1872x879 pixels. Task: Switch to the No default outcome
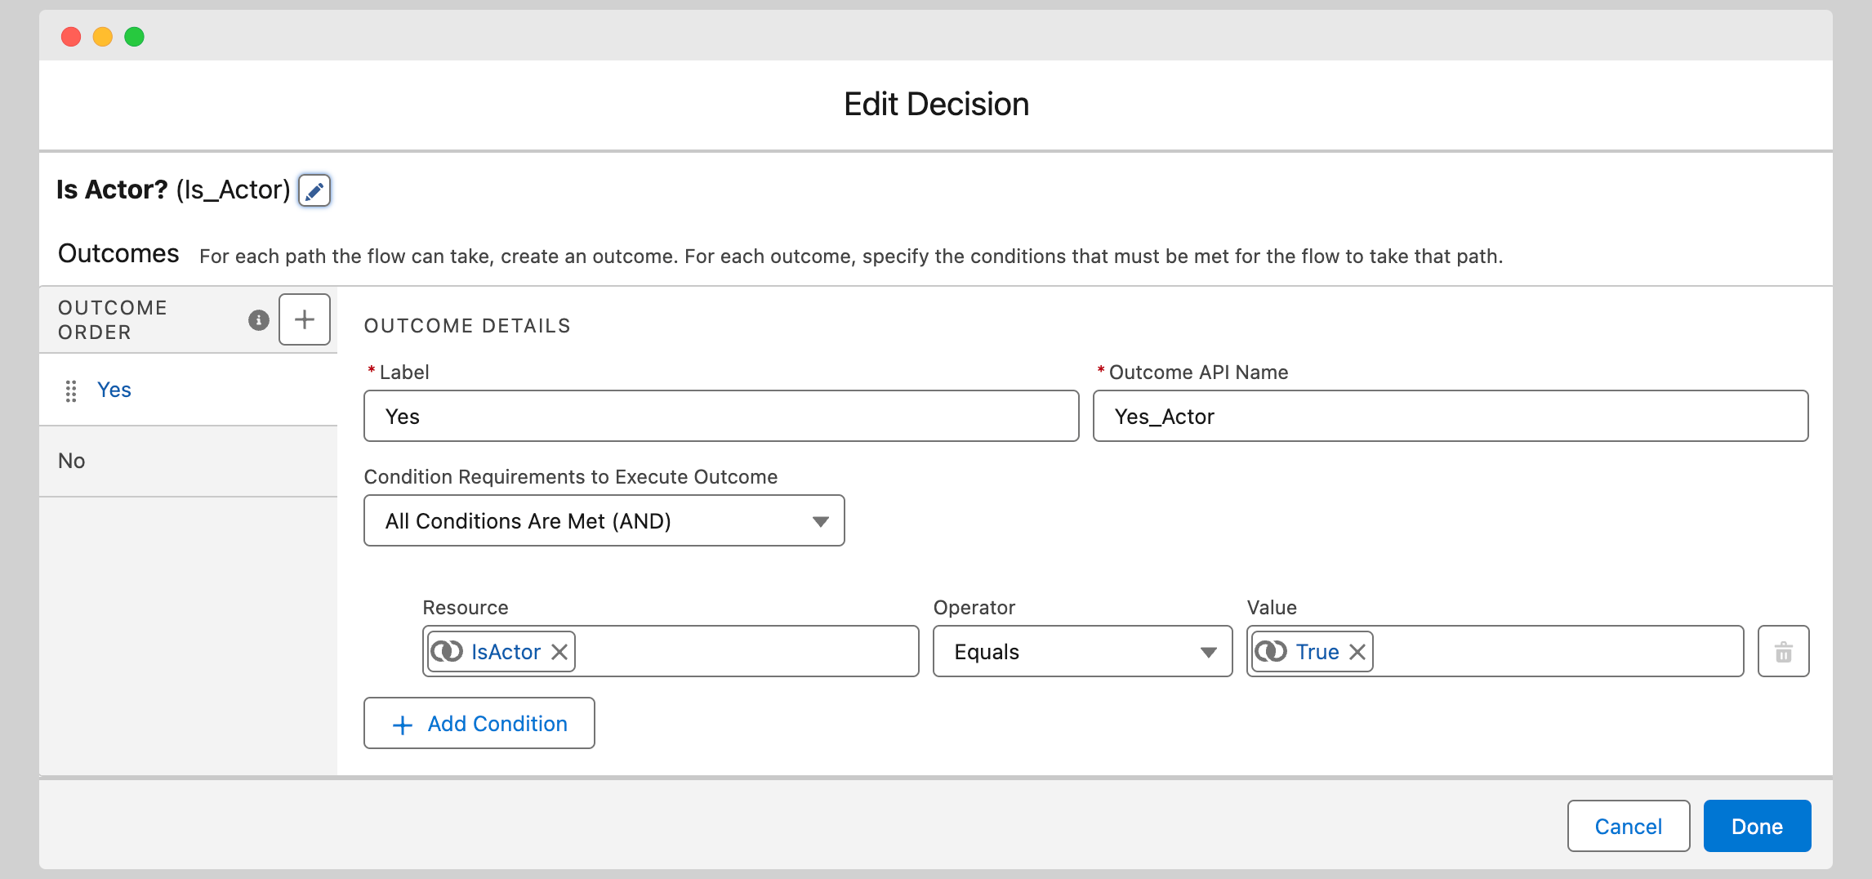(72, 462)
